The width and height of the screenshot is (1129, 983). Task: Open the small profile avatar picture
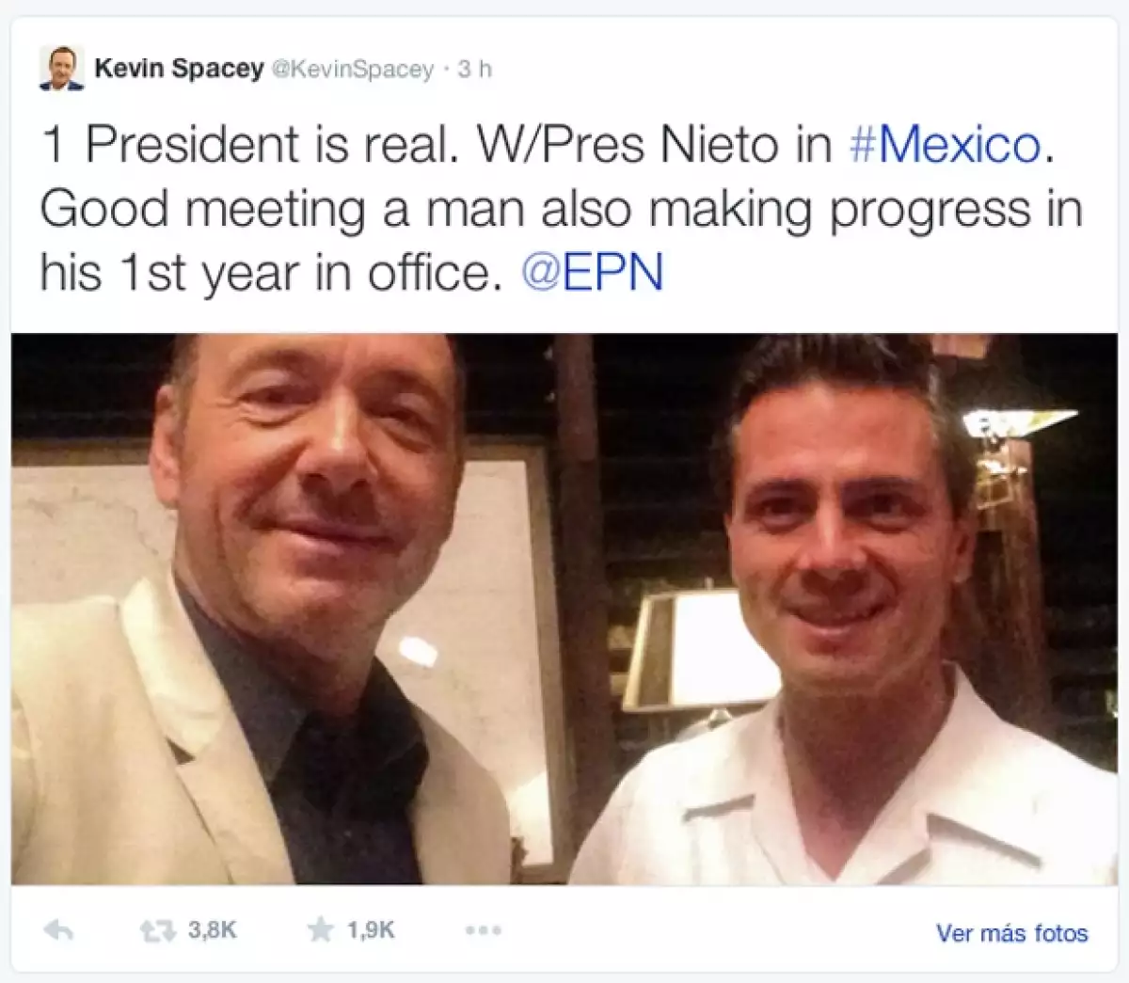click(x=62, y=69)
